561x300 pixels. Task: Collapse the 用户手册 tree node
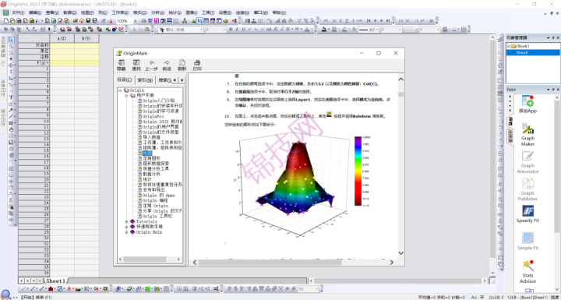pyautogui.click(x=126, y=96)
